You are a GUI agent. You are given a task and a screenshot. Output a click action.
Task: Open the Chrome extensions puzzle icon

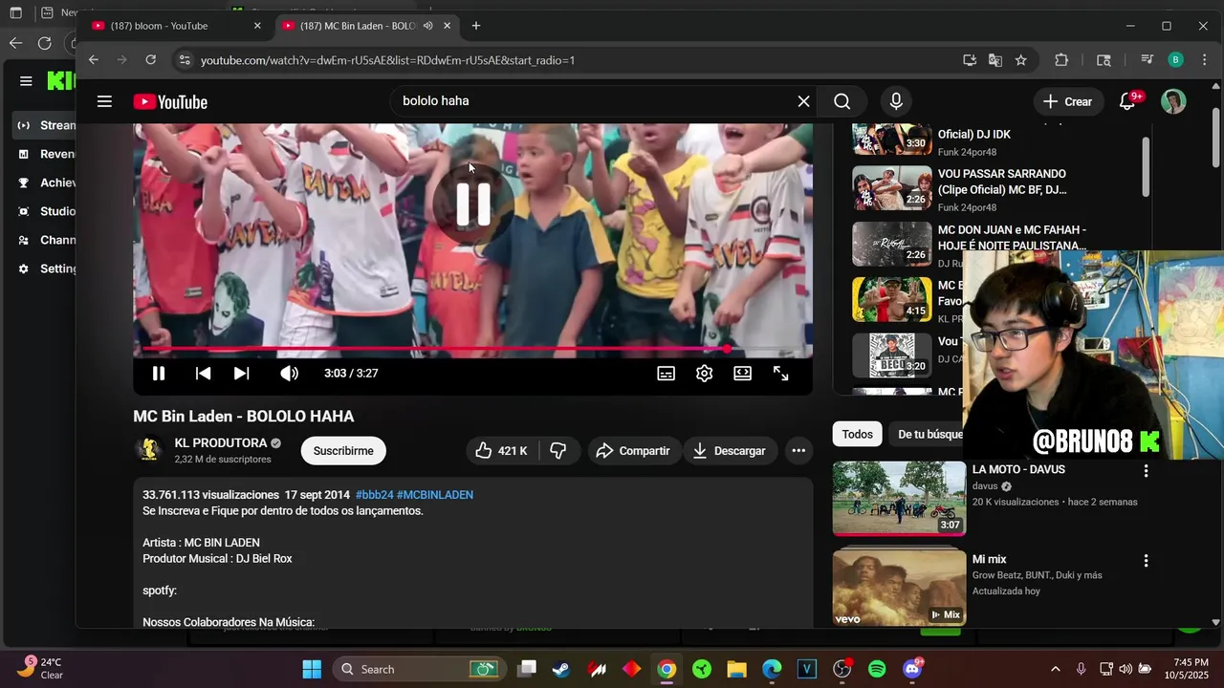point(1061,60)
